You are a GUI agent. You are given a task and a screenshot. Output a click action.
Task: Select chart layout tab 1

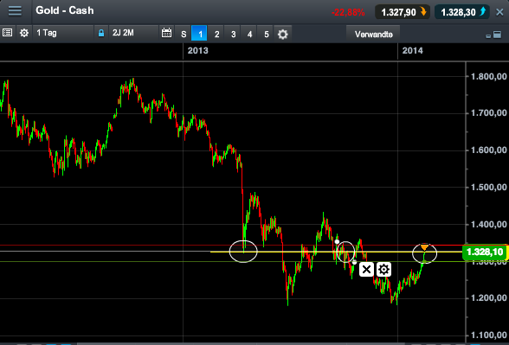[199, 34]
